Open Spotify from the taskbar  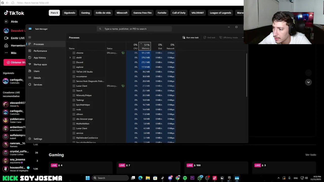click(185, 178)
